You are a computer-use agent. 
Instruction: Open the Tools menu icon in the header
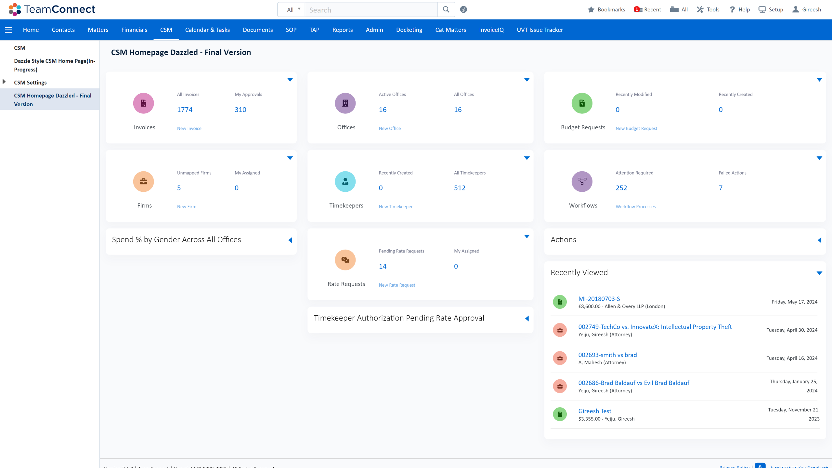(699, 9)
